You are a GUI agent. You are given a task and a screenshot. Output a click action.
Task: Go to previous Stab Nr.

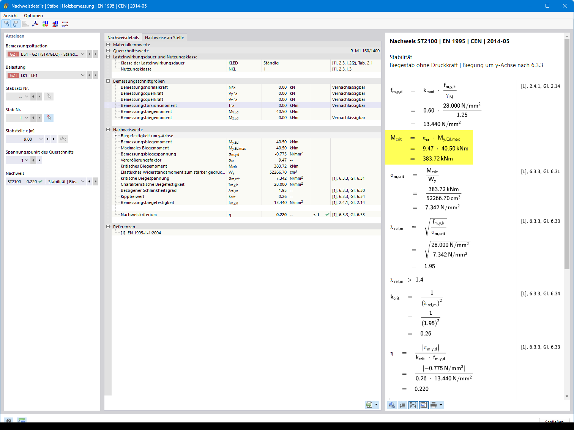click(x=33, y=118)
